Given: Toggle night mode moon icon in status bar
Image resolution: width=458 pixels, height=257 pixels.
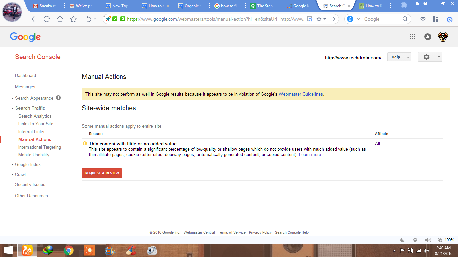Looking at the screenshot, I should [403, 240].
